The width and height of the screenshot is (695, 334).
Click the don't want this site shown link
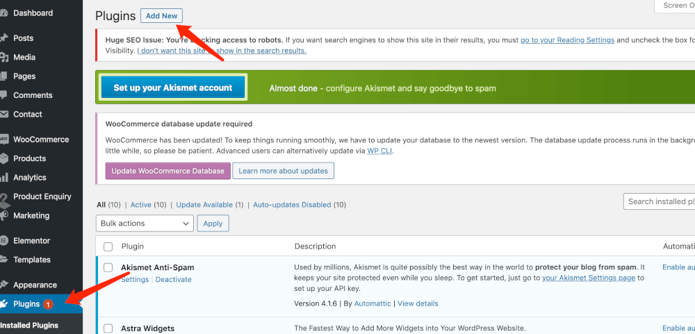point(222,51)
